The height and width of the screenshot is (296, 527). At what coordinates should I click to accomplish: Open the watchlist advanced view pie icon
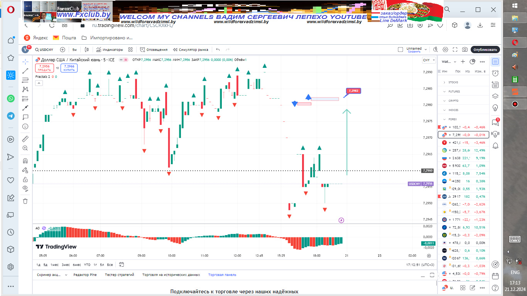pos(472,62)
